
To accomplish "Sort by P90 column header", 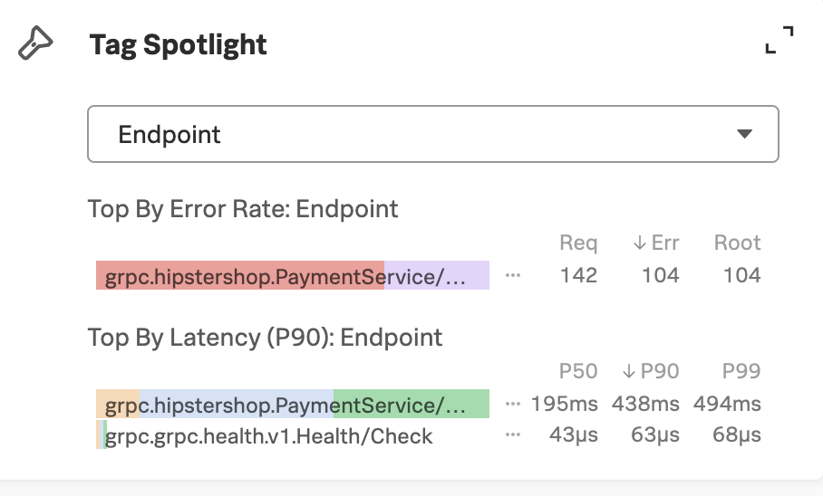I will [651, 371].
